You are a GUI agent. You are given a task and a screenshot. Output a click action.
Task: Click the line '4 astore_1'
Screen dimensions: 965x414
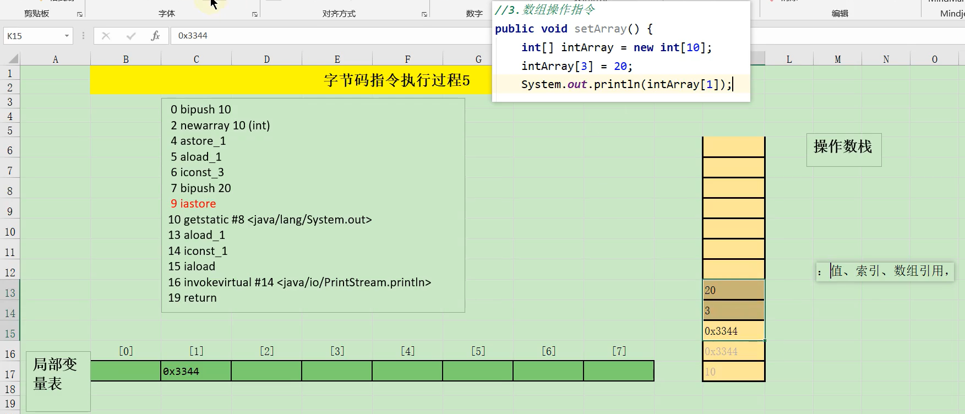pyautogui.click(x=198, y=141)
